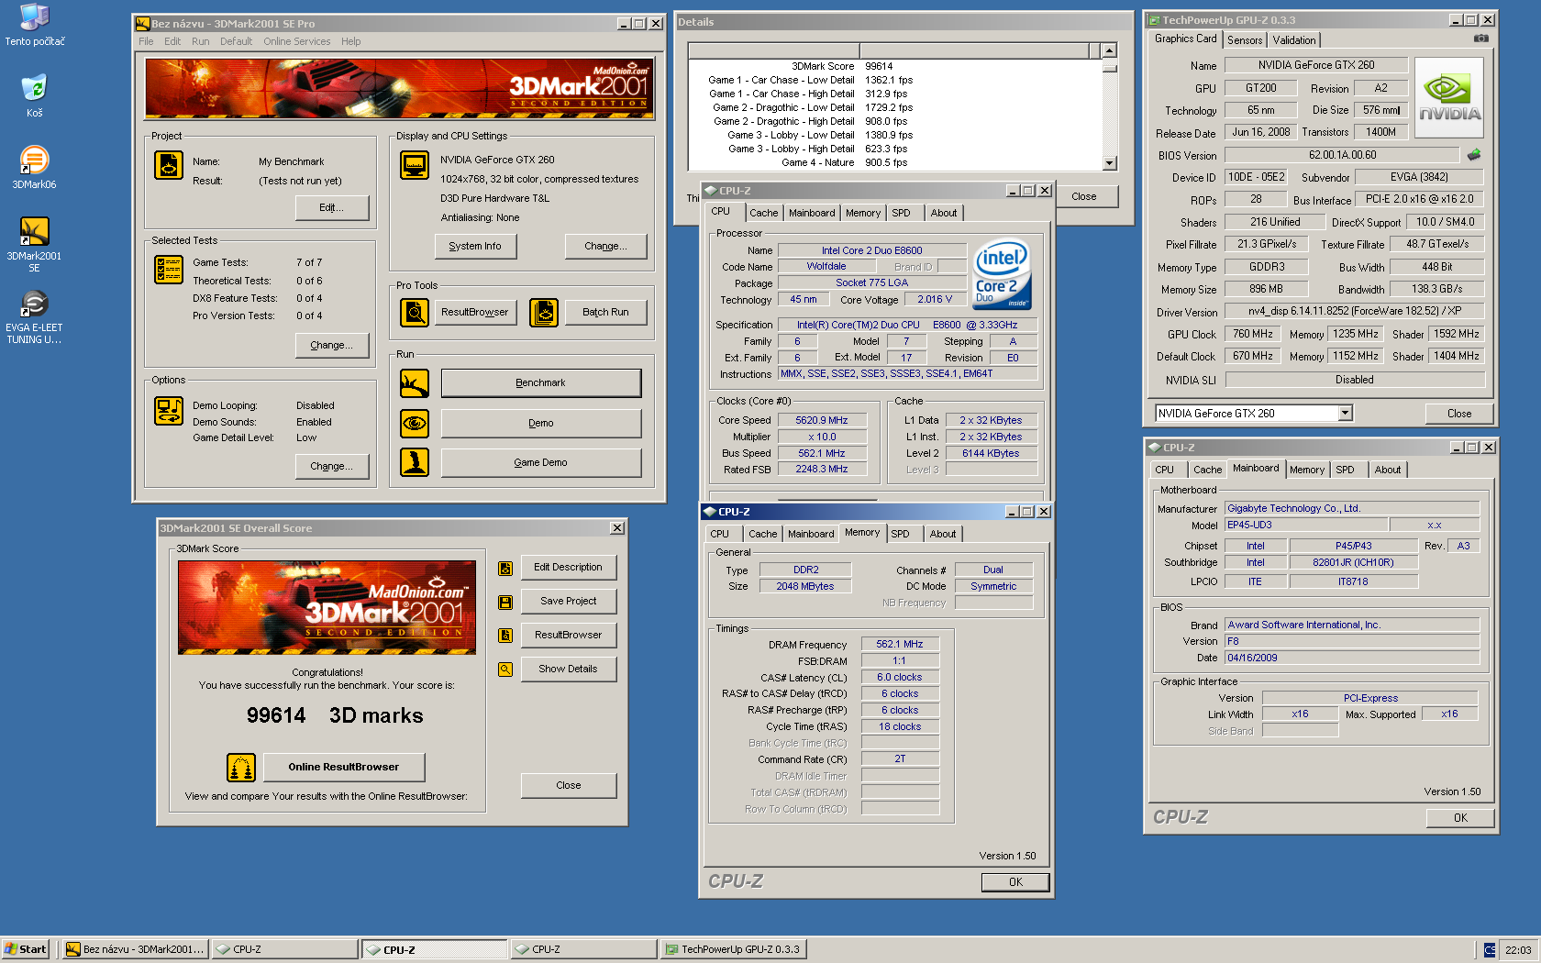Click the Start button on taskbar
The image size is (1541, 963).
[26, 950]
